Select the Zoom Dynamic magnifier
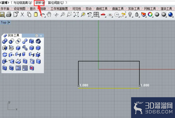This screenshot has height=118, width=175. 63,15
